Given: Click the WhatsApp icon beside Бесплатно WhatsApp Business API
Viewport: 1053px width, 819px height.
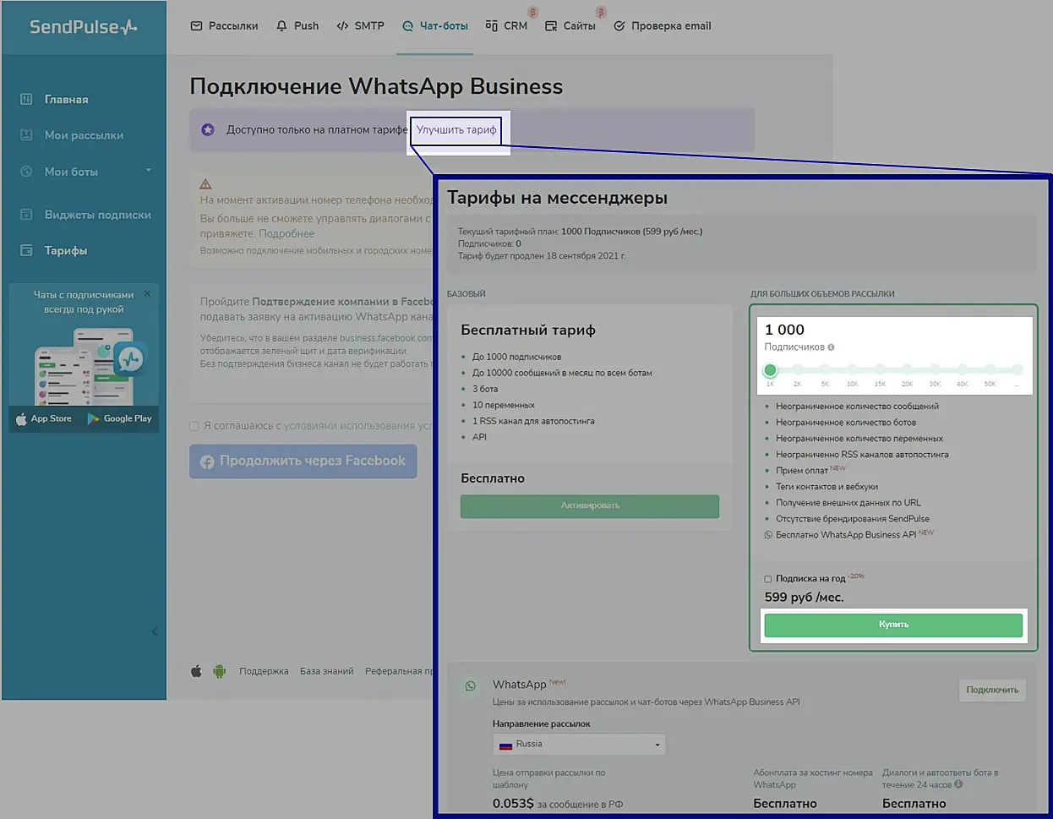Looking at the screenshot, I should pos(768,535).
